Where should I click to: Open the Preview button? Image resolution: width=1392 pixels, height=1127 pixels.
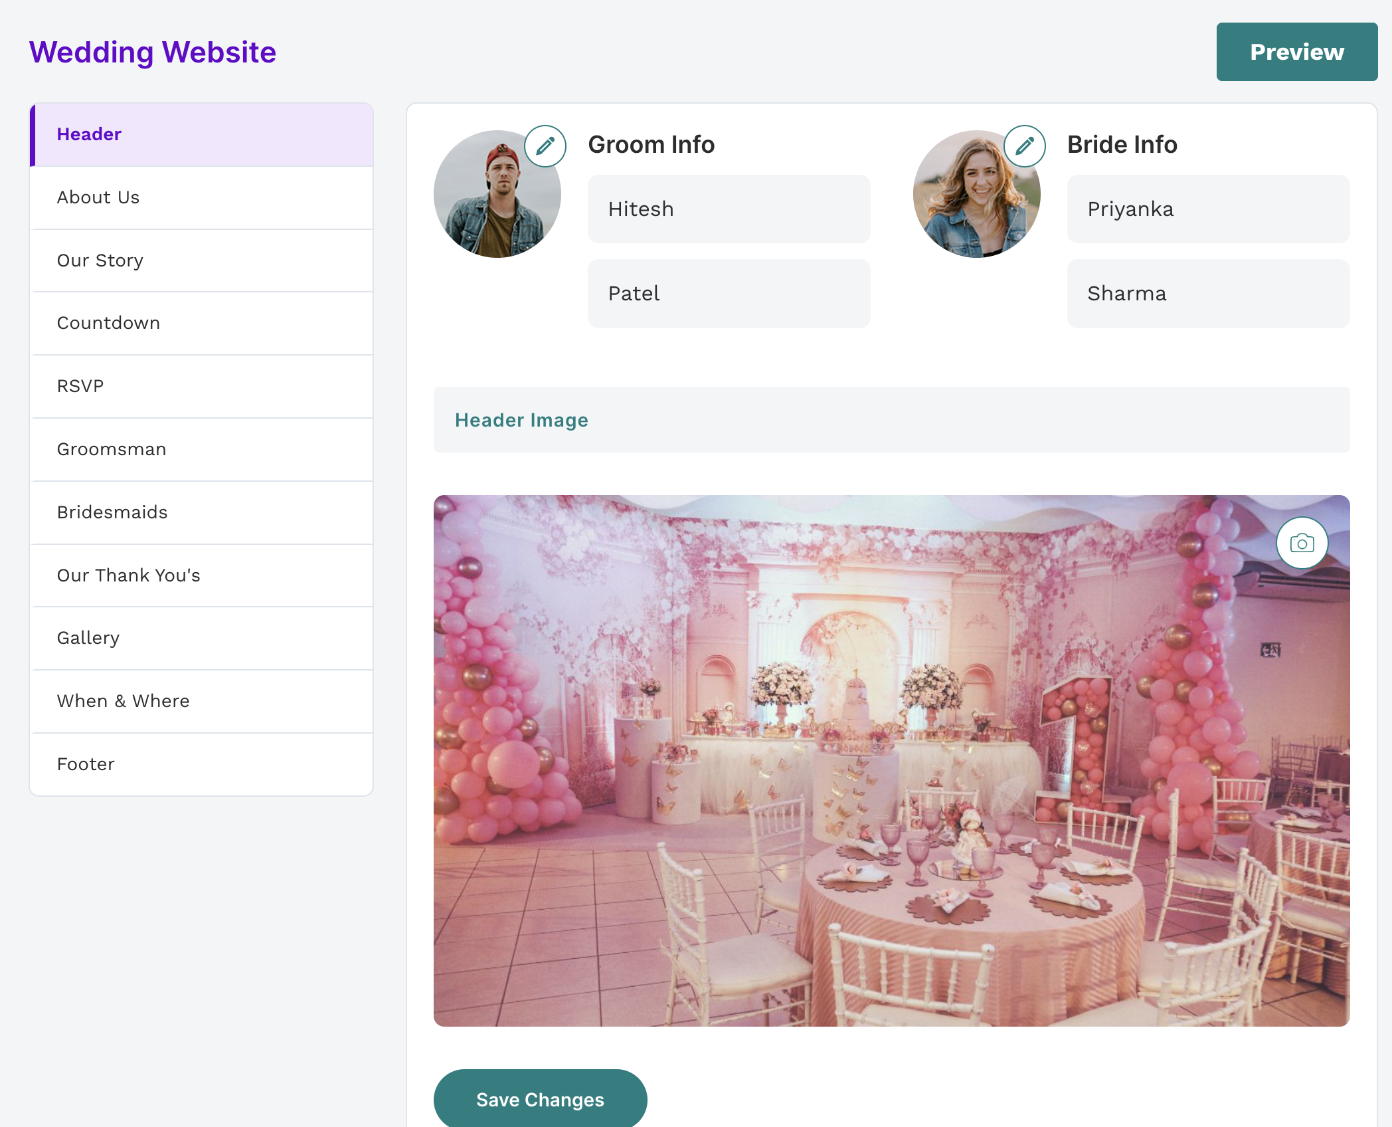coord(1297,52)
